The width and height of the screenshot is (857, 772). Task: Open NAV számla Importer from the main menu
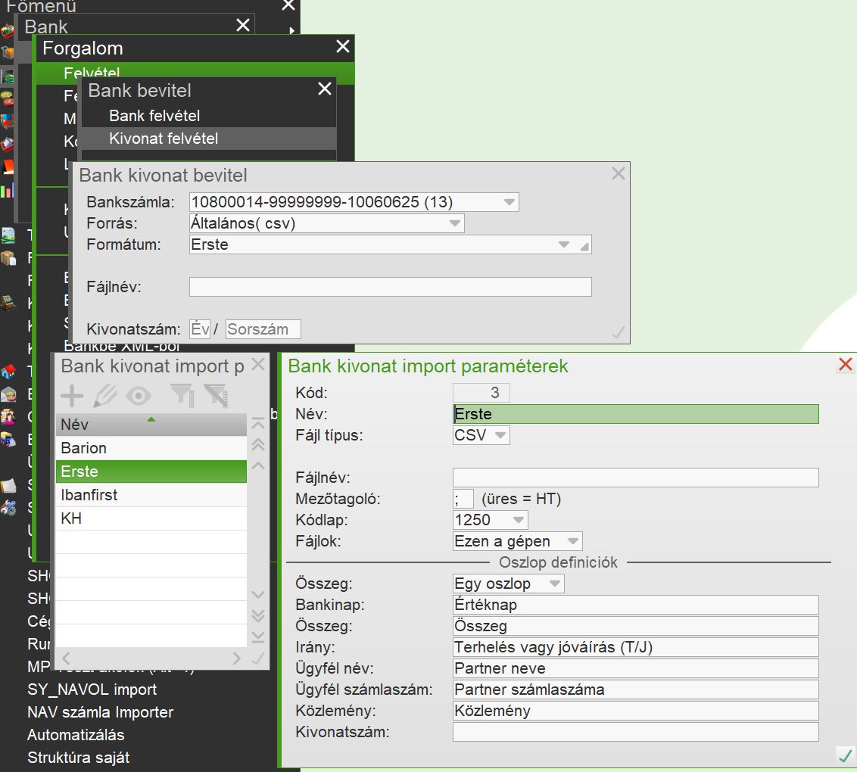click(100, 712)
